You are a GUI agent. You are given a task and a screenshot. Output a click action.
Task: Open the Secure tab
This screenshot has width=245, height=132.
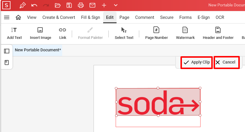(x=167, y=17)
